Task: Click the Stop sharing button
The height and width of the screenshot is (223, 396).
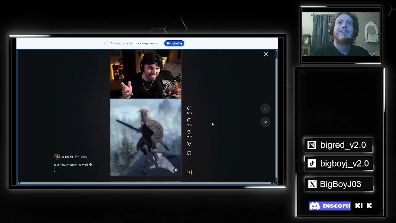Action: point(174,43)
